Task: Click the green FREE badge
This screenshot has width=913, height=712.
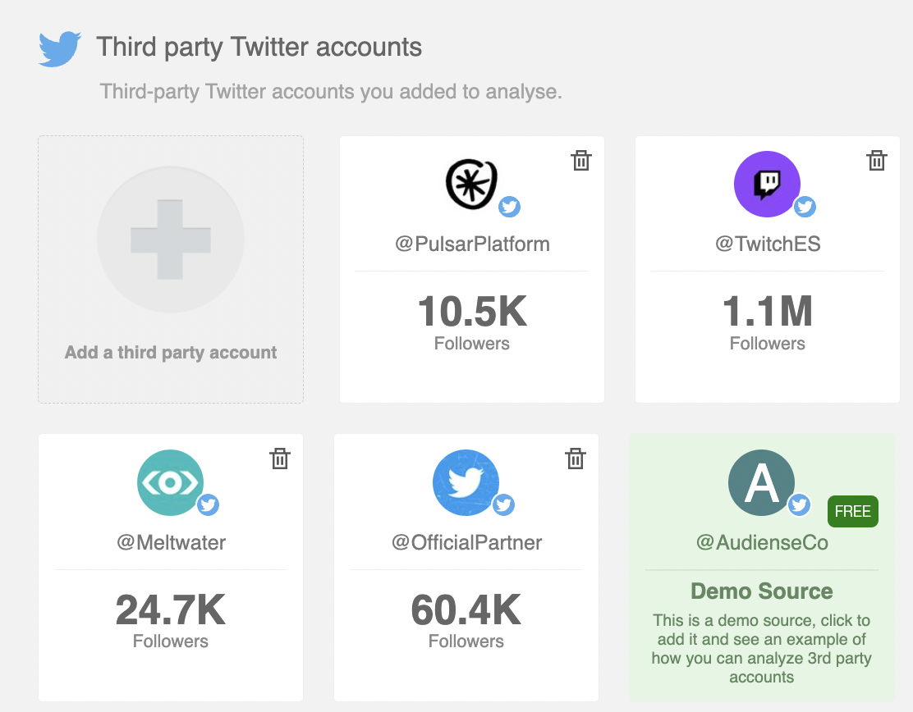Action: 853,511
